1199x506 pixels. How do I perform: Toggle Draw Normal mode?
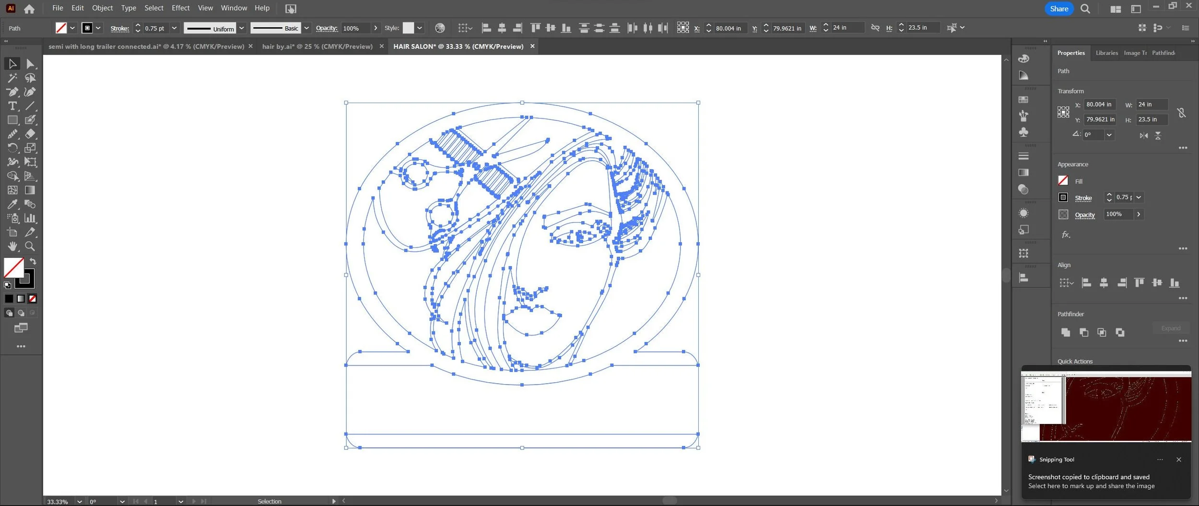[9, 313]
